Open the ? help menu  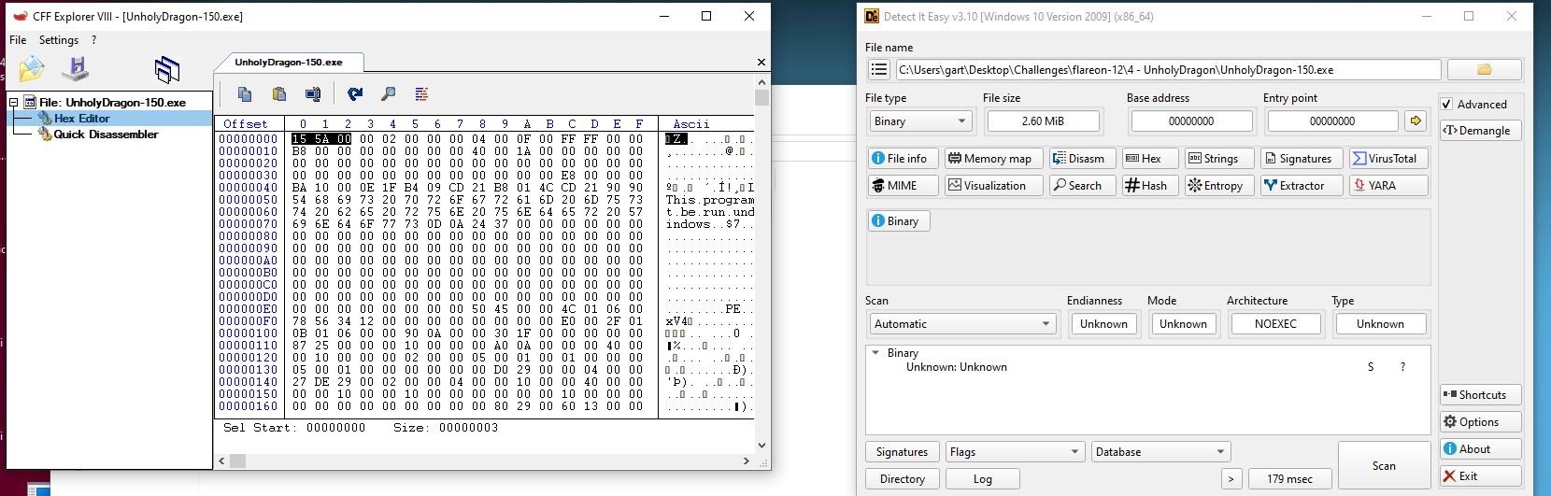click(x=93, y=40)
